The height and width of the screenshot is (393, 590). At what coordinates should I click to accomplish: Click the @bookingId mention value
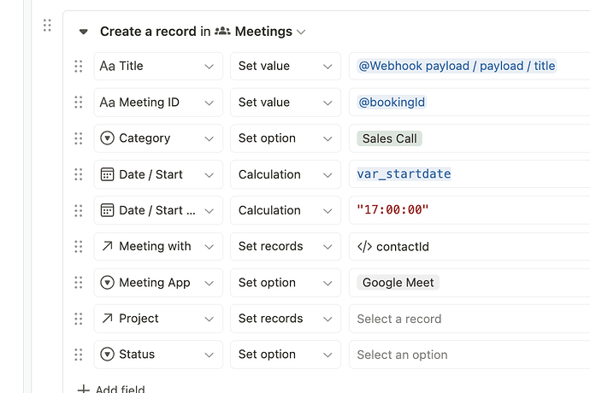(x=392, y=103)
